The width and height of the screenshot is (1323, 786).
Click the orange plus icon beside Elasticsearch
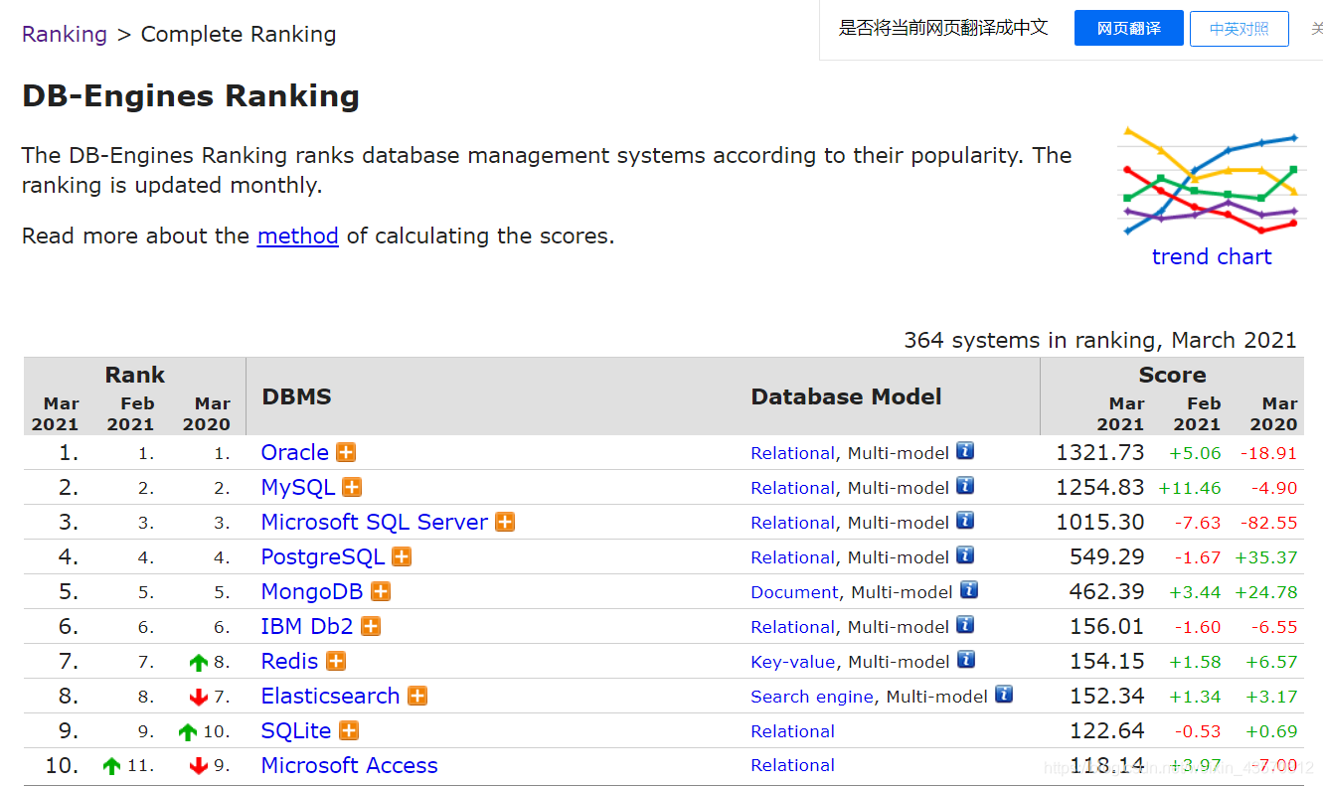(417, 696)
